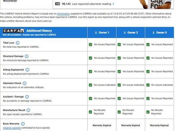Click Manufacturer Recall green check for Owner 3
The height and width of the screenshot is (131, 175).
[x=148, y=112]
